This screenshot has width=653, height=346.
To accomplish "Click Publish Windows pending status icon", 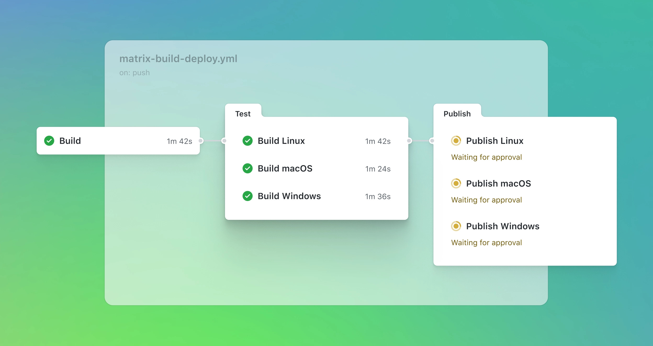I will pos(456,226).
